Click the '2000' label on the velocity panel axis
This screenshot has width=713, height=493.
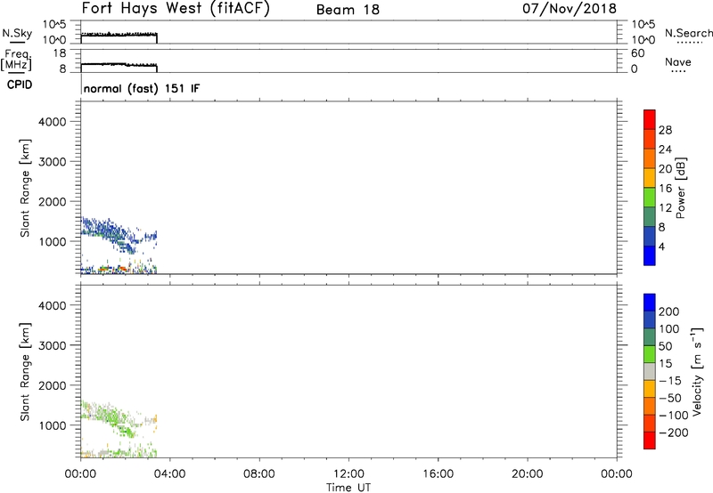click(x=53, y=385)
